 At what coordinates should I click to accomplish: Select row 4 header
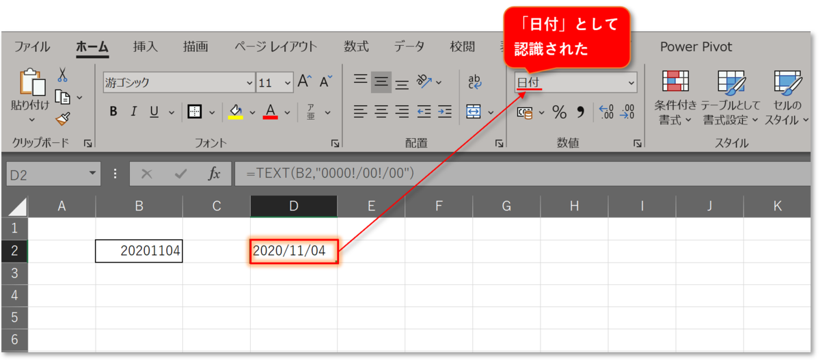(14, 295)
